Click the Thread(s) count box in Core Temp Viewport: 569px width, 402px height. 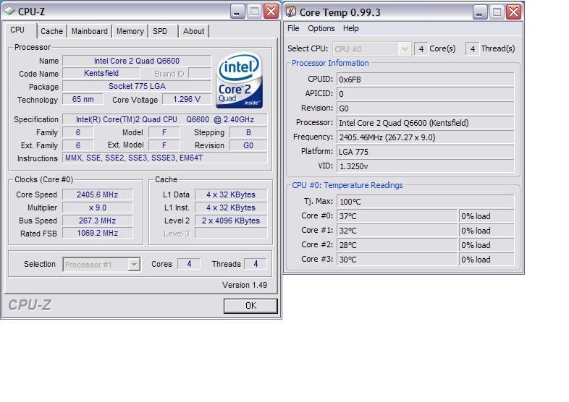click(x=472, y=49)
